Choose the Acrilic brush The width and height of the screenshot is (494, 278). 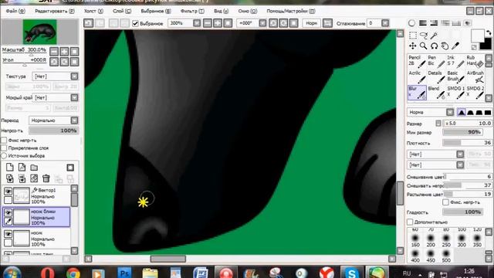pos(417,76)
